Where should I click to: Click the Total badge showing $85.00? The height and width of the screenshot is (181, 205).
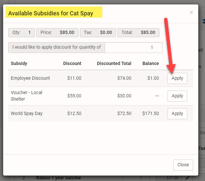point(138,33)
